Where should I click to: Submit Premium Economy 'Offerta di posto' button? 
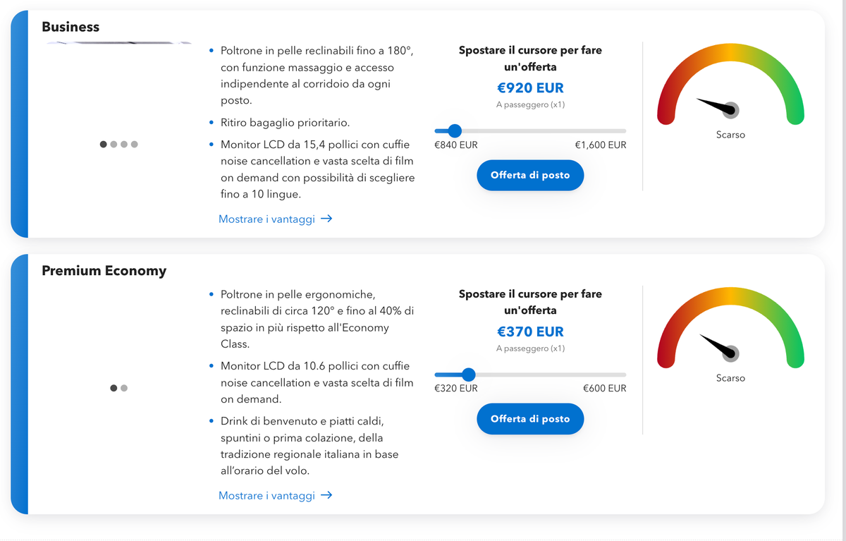point(530,419)
